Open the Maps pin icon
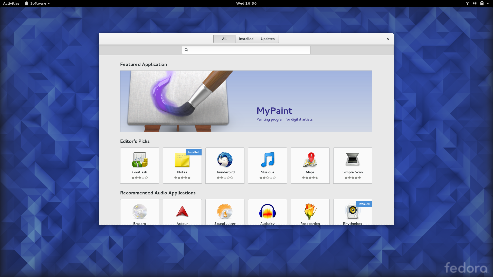Screen dimensions: 493x277 [310, 160]
